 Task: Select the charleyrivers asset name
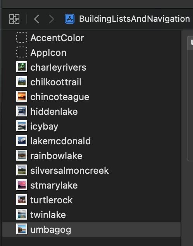click(x=58, y=68)
